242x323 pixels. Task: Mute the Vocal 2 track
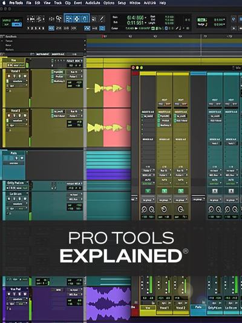[25, 116]
